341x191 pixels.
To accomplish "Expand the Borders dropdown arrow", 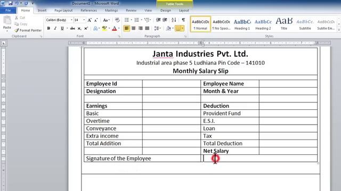I will [x=182, y=28].
